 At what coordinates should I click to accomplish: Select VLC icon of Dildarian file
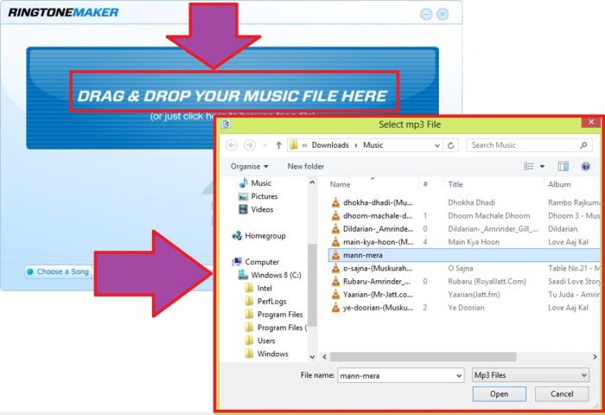point(335,228)
